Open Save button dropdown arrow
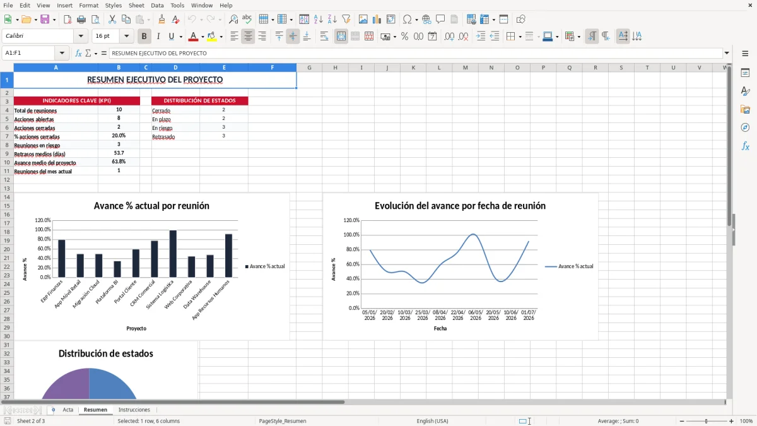 click(54, 20)
